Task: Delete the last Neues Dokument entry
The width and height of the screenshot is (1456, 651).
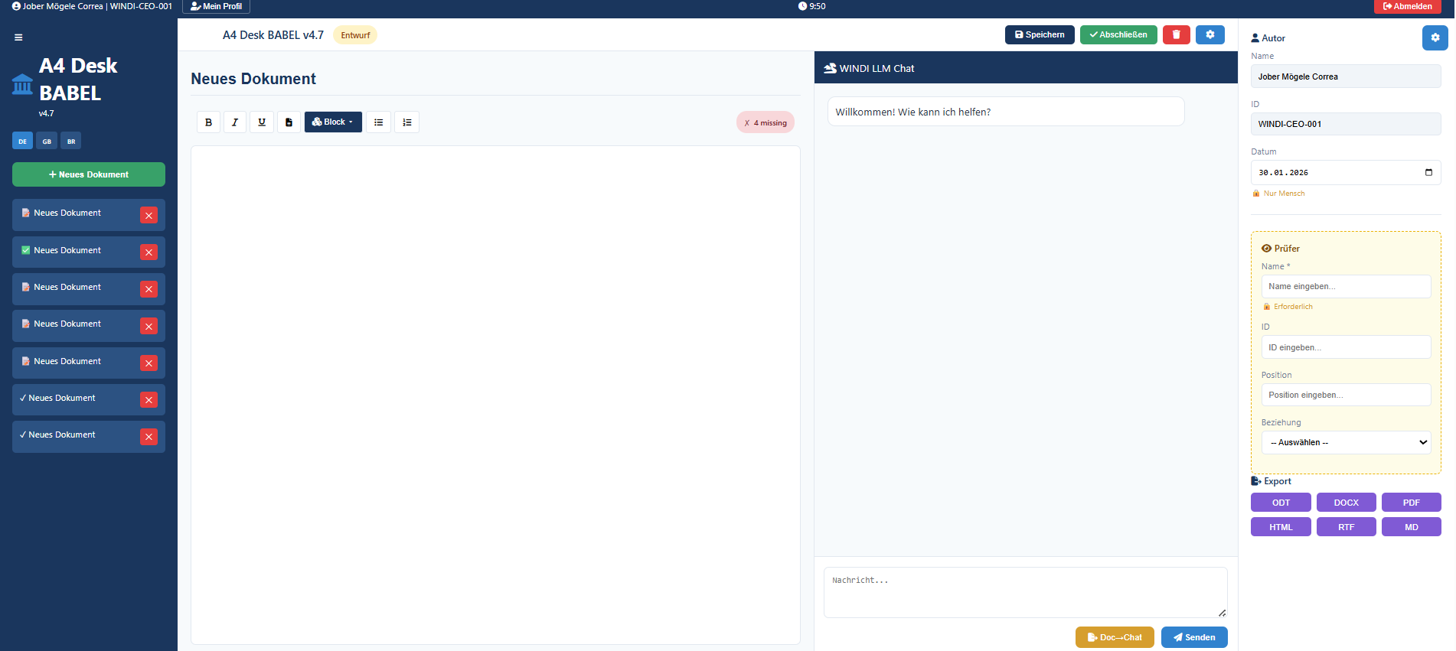Action: [149, 437]
